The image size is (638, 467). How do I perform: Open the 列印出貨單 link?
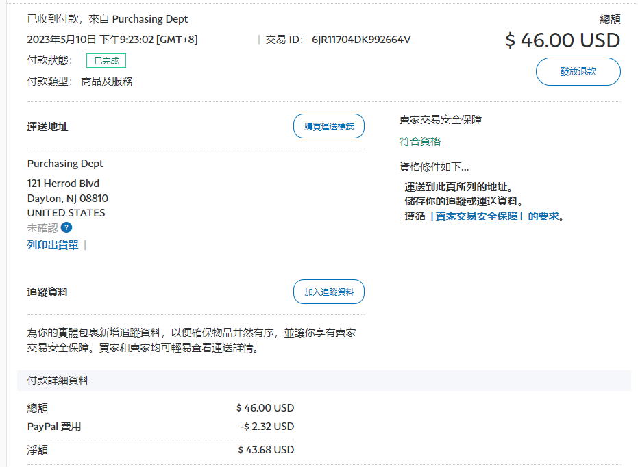coord(53,245)
